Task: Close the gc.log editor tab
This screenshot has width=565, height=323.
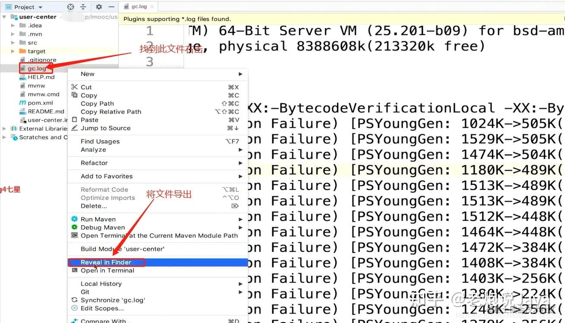Action: [152, 6]
